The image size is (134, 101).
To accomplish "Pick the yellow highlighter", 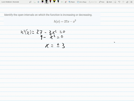I will point(54,2).
